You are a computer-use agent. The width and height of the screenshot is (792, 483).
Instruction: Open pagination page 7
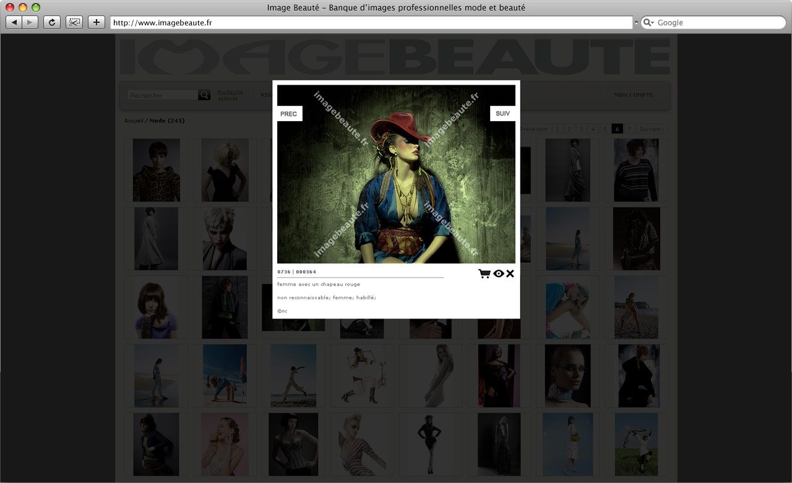[x=629, y=129]
